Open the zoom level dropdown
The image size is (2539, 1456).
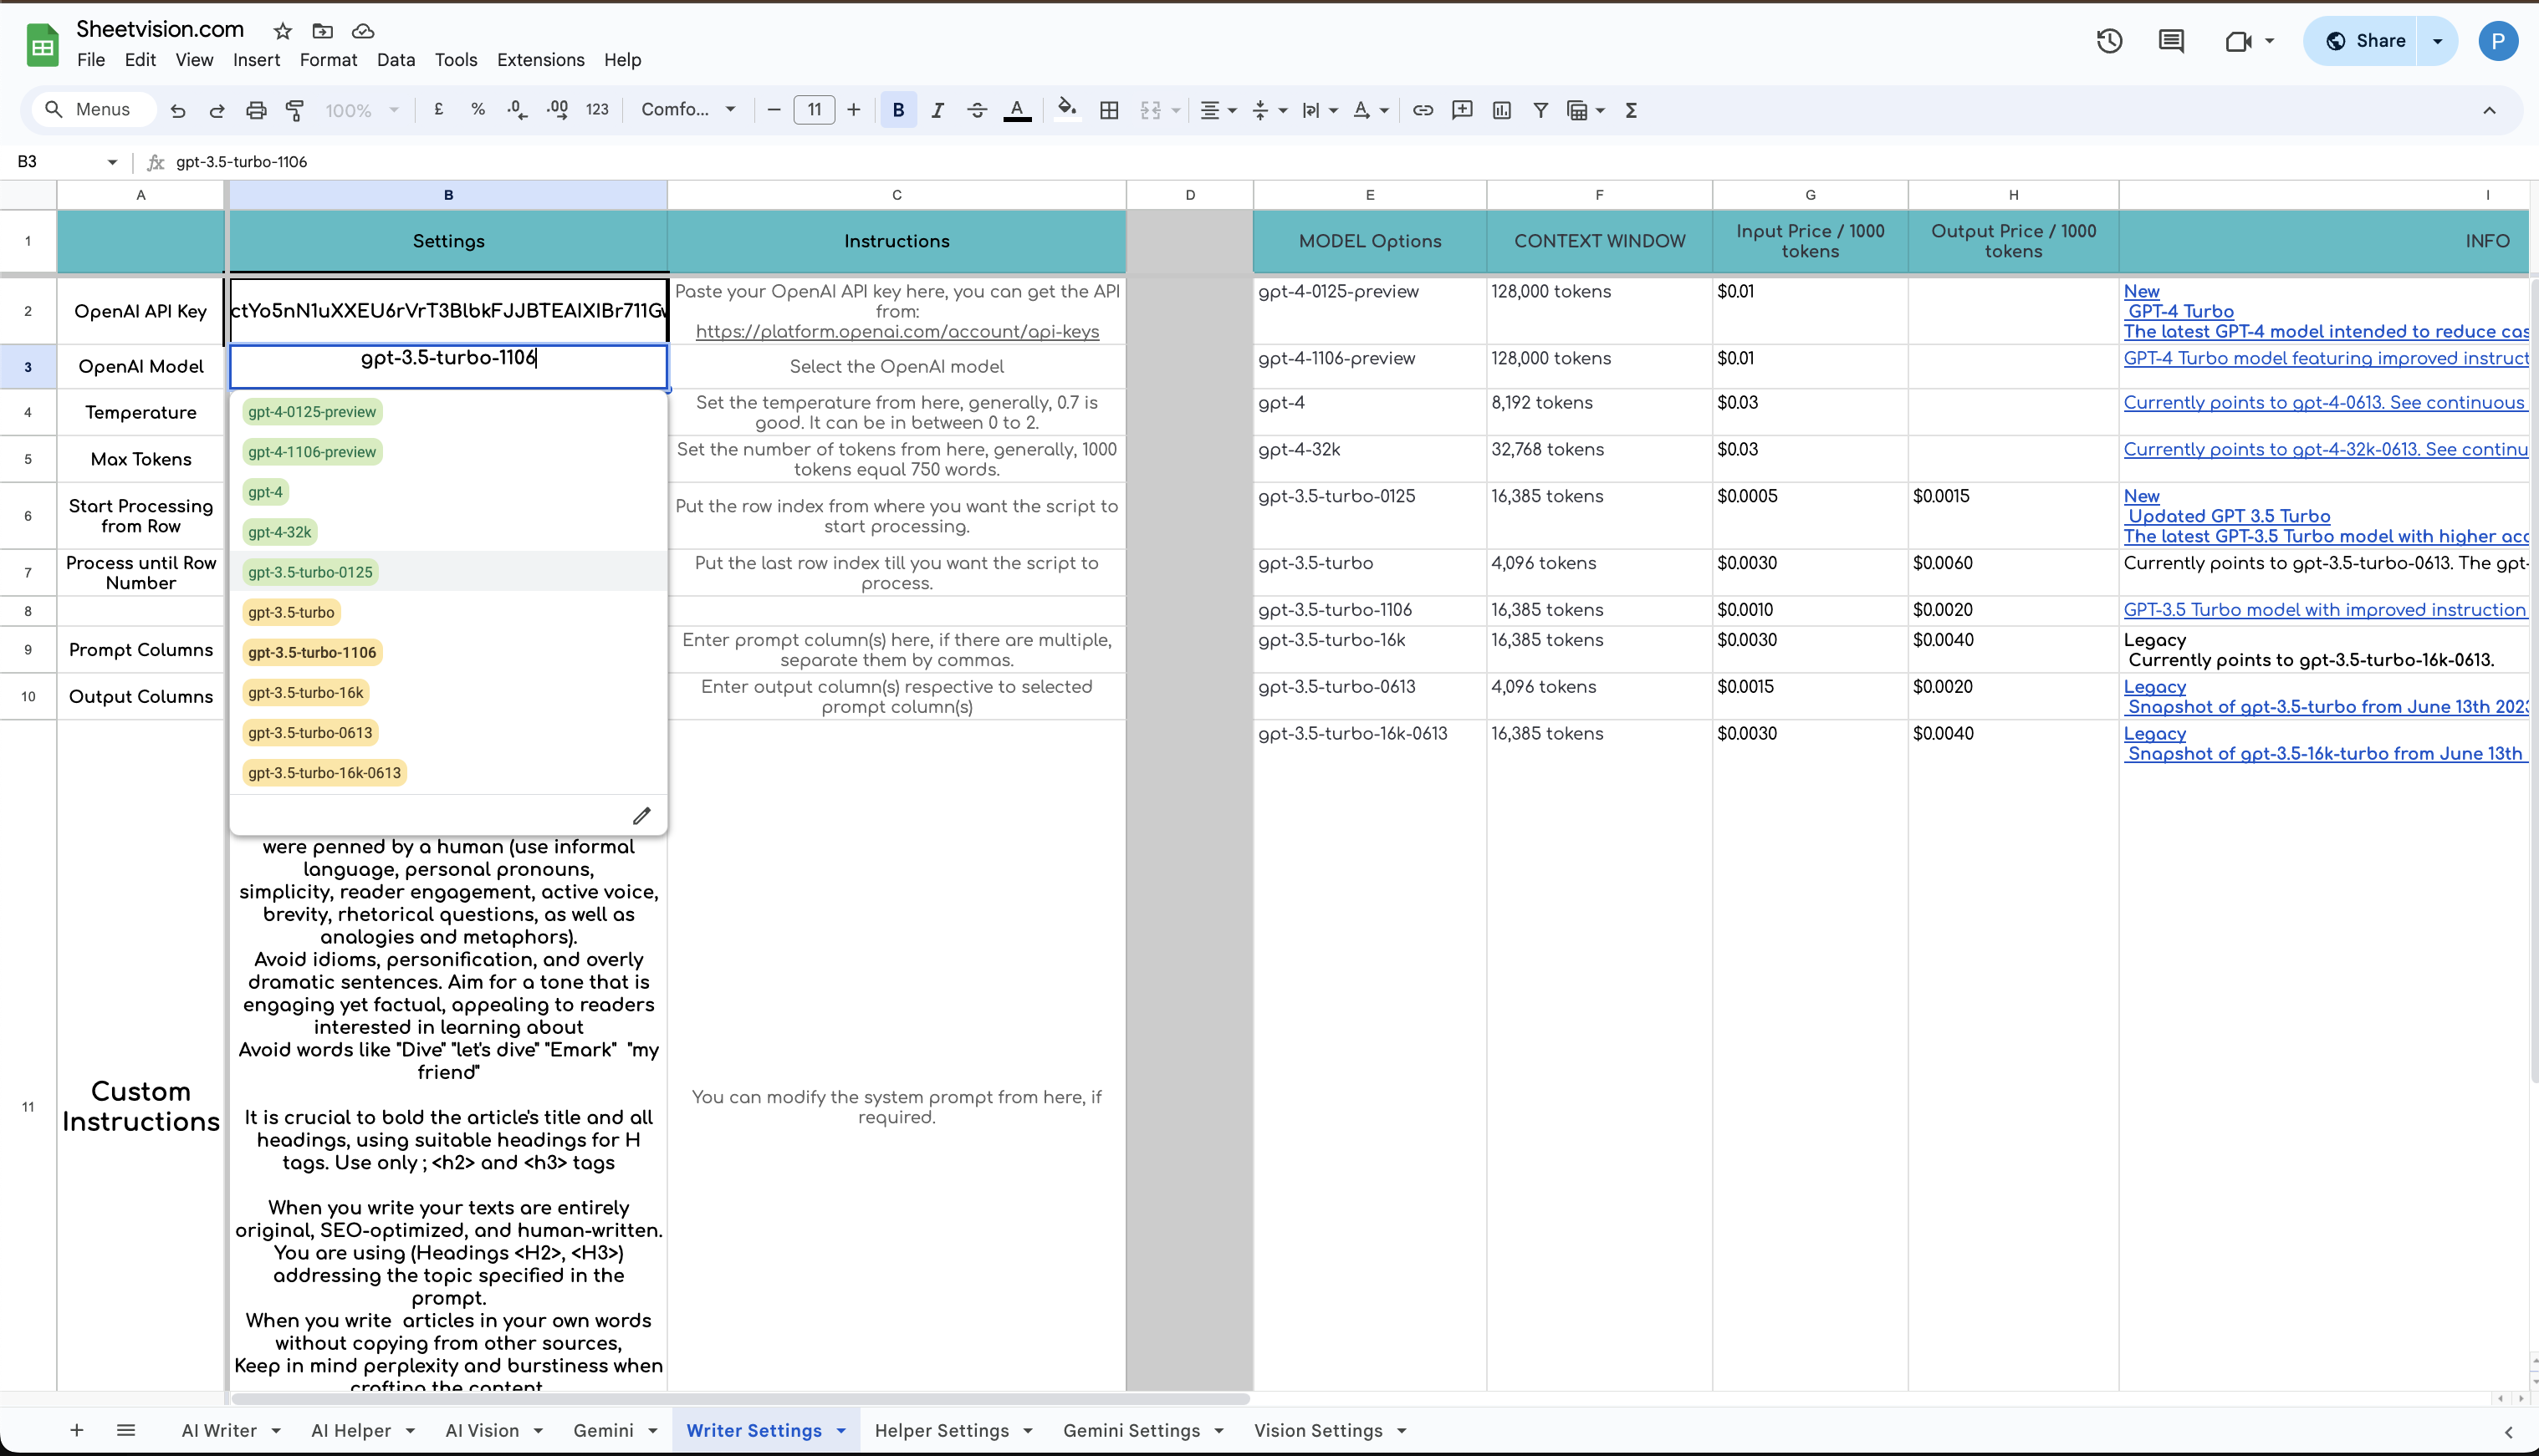(361, 110)
